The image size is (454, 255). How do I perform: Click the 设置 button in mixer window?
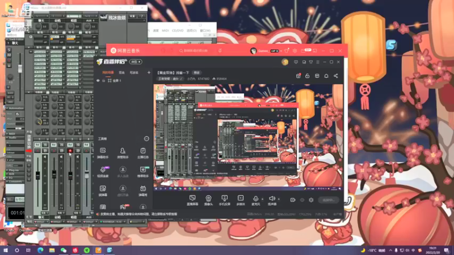coord(132,16)
